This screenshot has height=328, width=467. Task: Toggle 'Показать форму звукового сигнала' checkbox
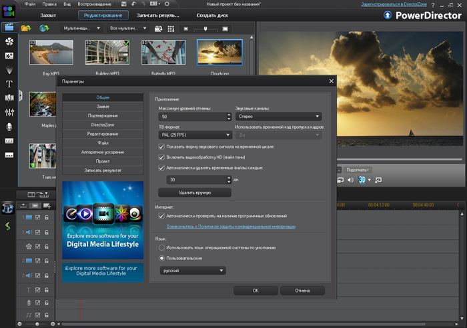click(x=161, y=146)
